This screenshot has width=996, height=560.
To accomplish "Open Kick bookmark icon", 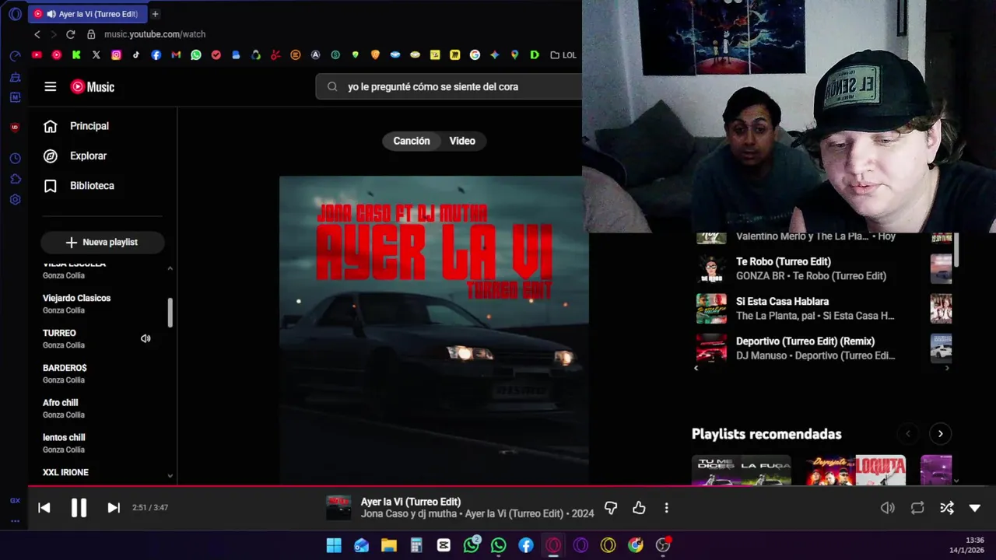I will 76,55.
